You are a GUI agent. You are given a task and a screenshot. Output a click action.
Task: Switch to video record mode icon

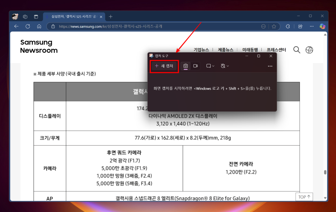195,66
